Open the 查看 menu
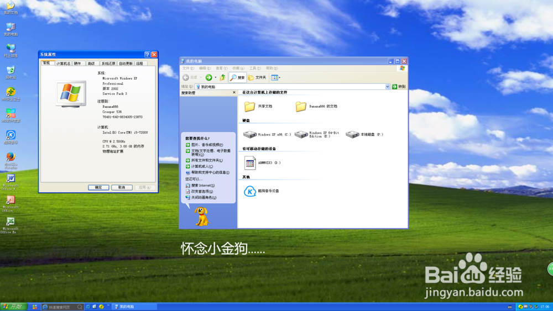 (222, 68)
